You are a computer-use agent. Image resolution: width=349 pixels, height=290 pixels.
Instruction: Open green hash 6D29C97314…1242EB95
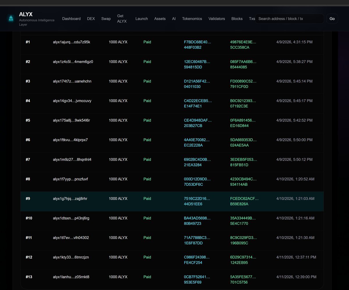pos(243,260)
